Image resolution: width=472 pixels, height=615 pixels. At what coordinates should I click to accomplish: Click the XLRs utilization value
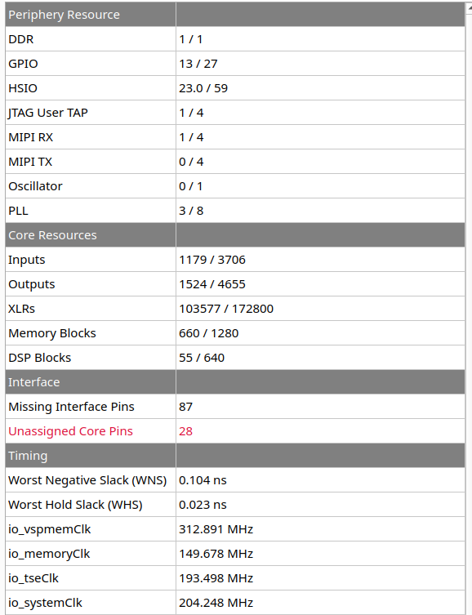(226, 309)
